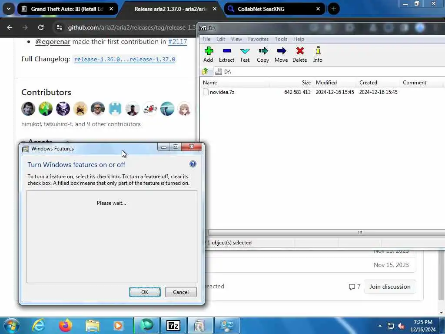Click the first contributor avatar
This screenshot has width=445, height=334.
click(28, 109)
